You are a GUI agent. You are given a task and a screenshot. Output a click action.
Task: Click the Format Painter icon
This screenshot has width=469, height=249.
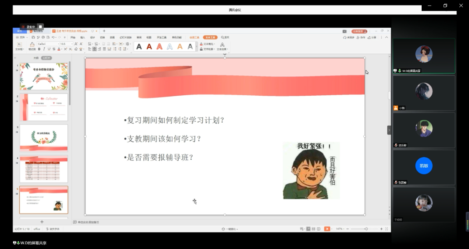[x=32, y=46]
